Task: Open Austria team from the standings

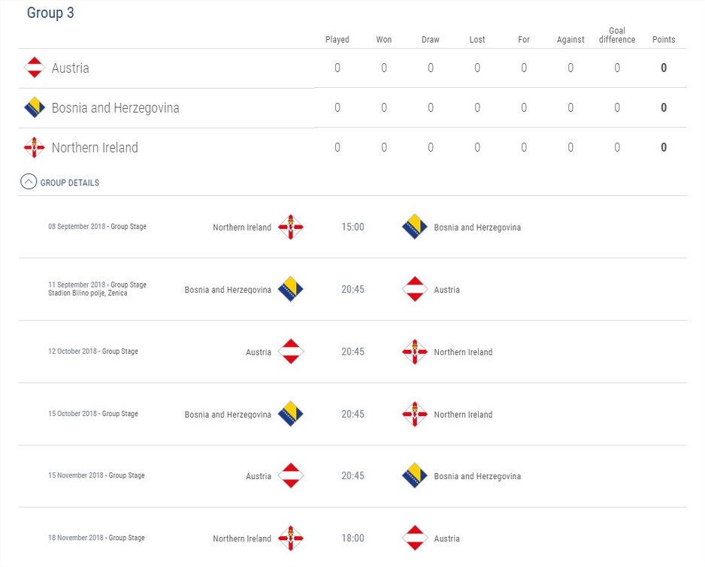Action: pos(70,68)
